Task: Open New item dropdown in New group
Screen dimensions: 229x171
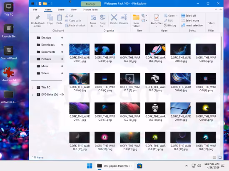Action: (144, 16)
